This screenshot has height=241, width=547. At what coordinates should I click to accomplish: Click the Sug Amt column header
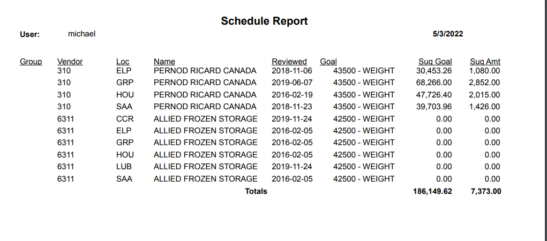pyautogui.click(x=485, y=62)
